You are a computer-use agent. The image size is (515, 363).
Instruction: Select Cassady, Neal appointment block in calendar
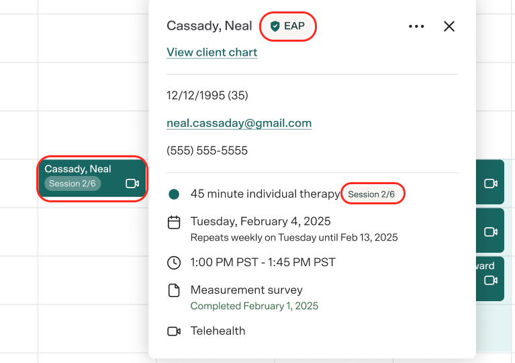pyautogui.click(x=92, y=178)
